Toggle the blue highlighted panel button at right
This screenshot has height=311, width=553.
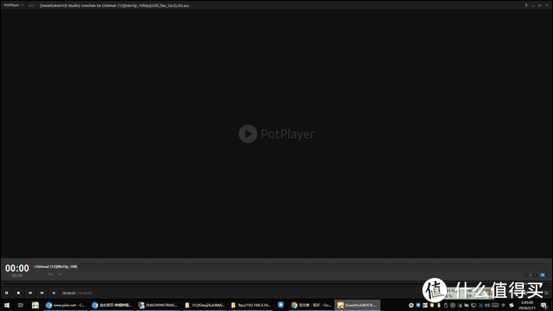[x=542, y=274]
